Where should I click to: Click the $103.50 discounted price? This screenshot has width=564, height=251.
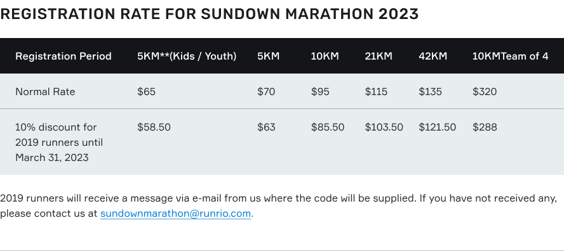[384, 127]
